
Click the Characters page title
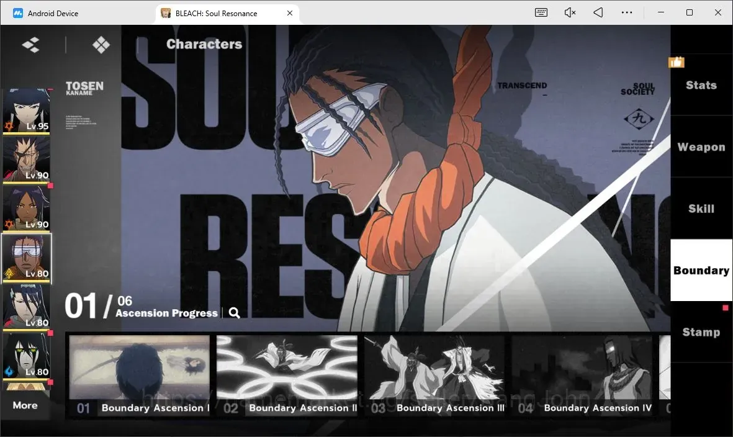click(x=204, y=44)
